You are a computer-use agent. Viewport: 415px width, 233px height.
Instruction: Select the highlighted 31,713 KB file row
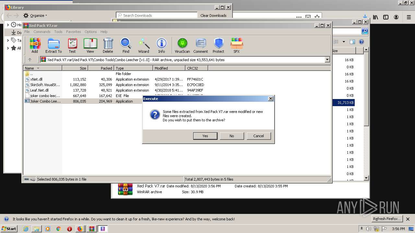click(343, 103)
